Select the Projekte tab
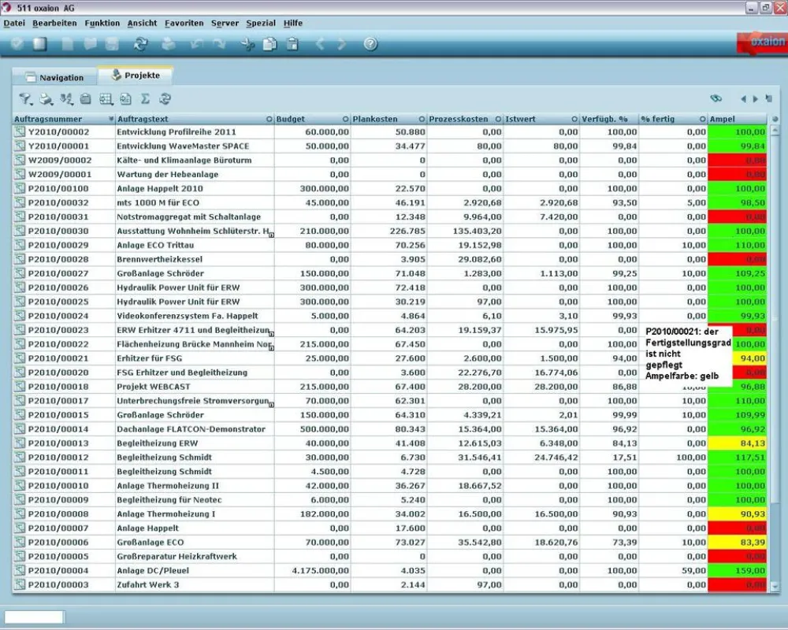The width and height of the screenshot is (788, 630). pos(136,76)
